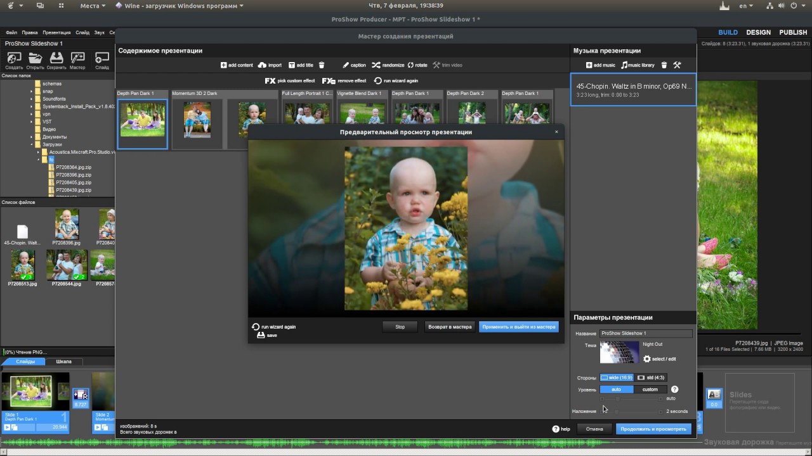Viewport: 812px width, 456px height.
Task: Open the Презентация menu
Action: 56,32
